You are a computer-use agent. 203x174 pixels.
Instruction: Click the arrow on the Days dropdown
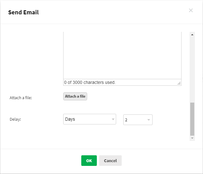point(113,119)
